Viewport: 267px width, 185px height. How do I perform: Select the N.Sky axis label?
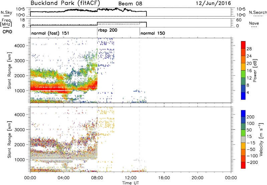coord(6,12)
